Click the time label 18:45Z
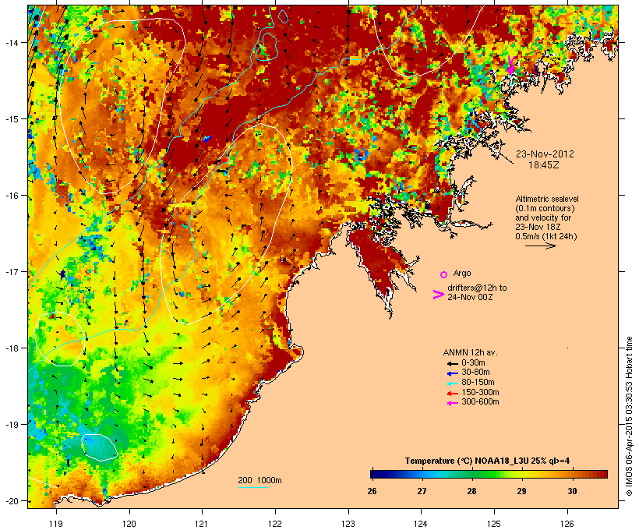The image size is (639, 530). pos(544,165)
